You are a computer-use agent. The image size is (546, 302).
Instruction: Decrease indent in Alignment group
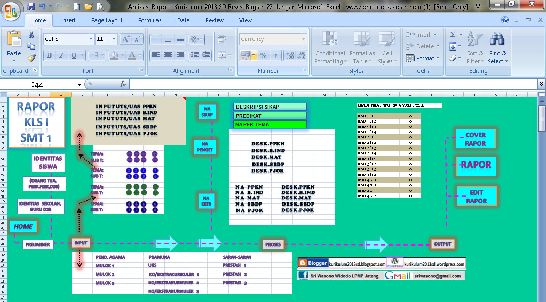point(194,55)
